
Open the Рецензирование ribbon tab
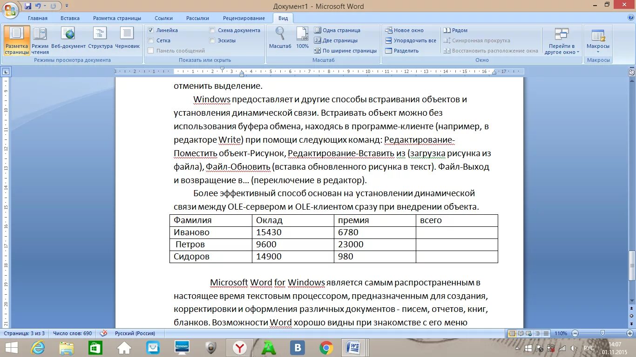(244, 18)
